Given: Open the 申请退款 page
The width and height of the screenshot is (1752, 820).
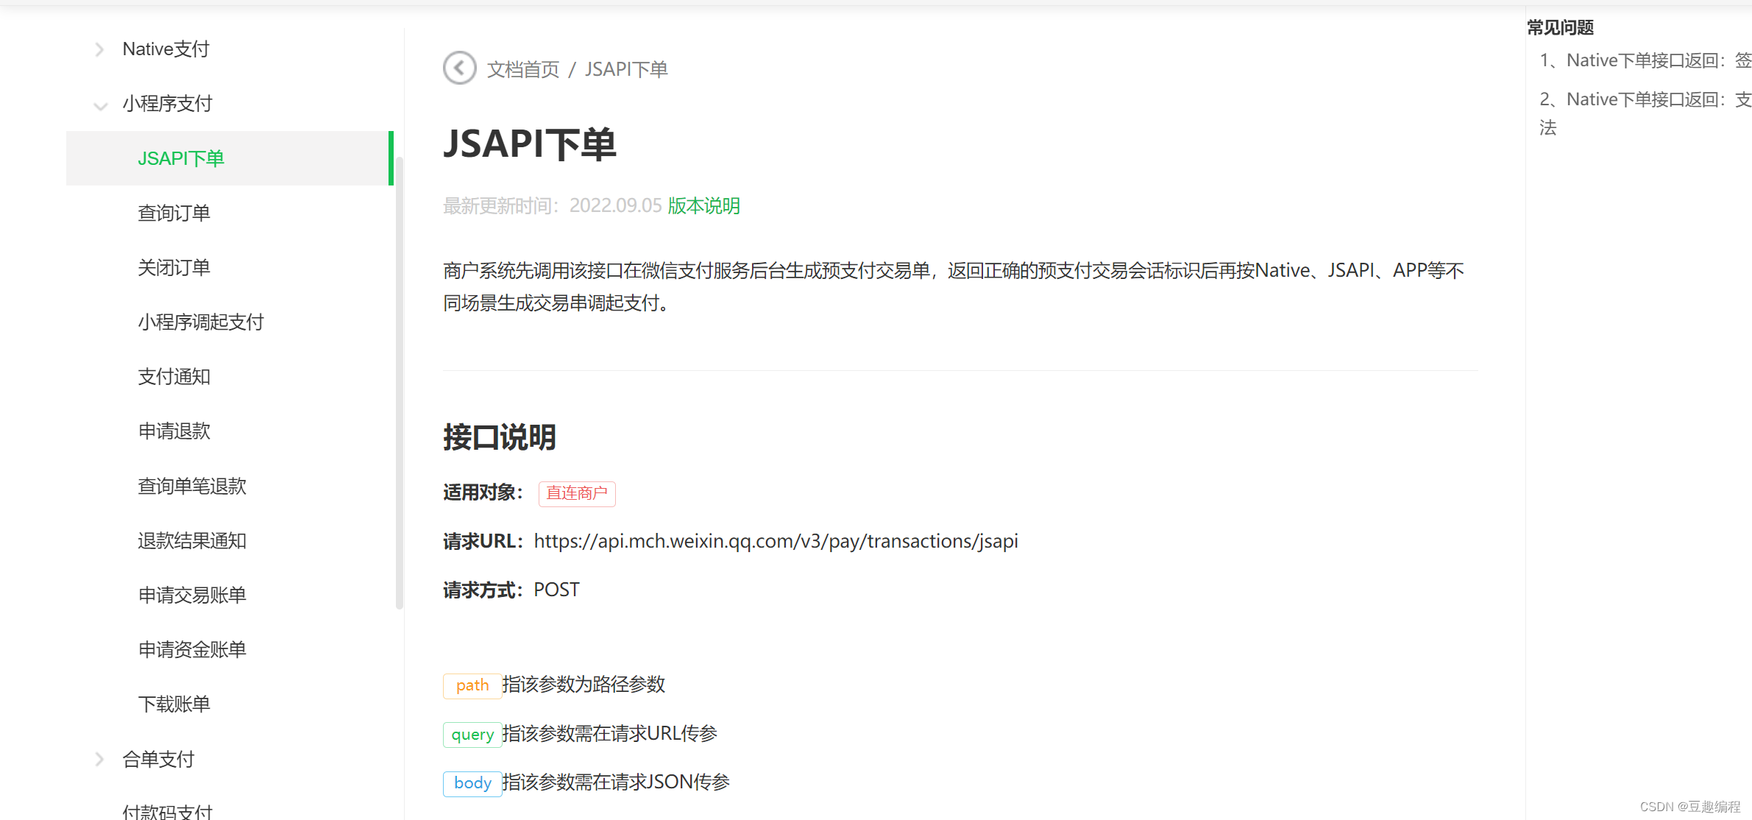Looking at the screenshot, I should [x=174, y=431].
